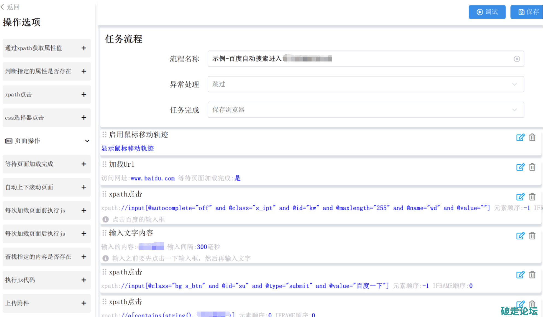This screenshot has height=317, width=543.
Task: Delete the 输入文字内容 step
Action: point(532,236)
